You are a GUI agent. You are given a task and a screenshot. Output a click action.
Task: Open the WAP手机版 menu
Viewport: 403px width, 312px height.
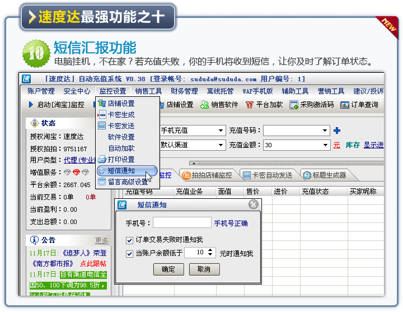[x=258, y=91]
